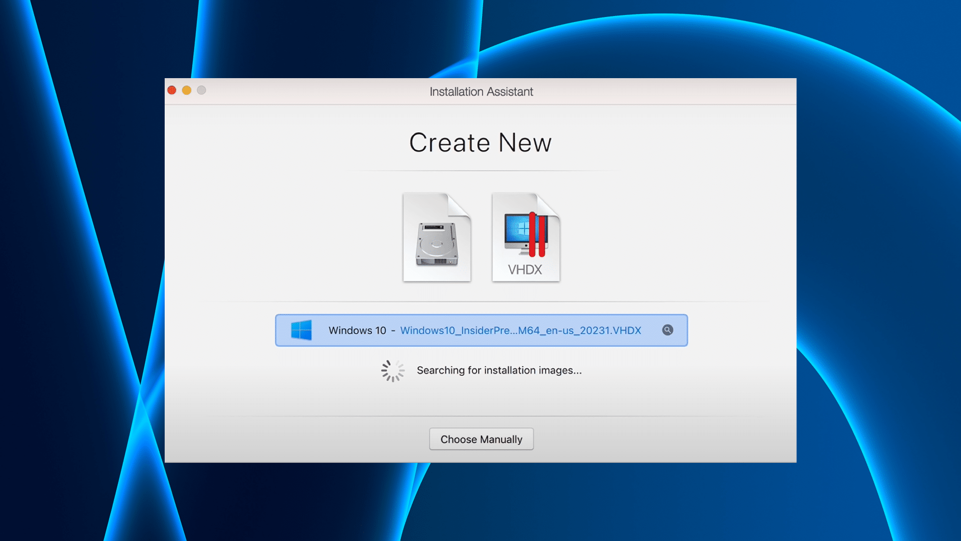Click the VHDX label text below icon

[525, 269]
